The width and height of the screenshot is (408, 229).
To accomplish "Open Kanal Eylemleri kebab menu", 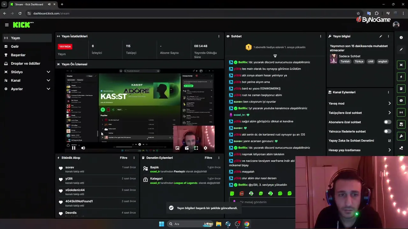I will (388, 92).
